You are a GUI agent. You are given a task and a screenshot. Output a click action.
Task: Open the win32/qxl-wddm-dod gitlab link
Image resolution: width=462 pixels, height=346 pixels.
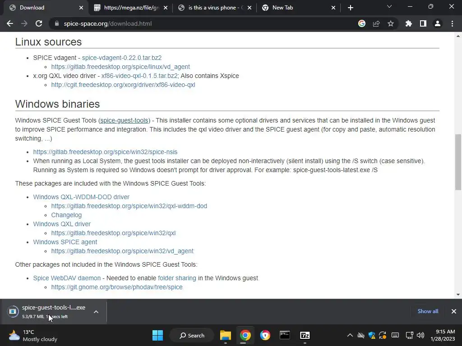(129, 206)
